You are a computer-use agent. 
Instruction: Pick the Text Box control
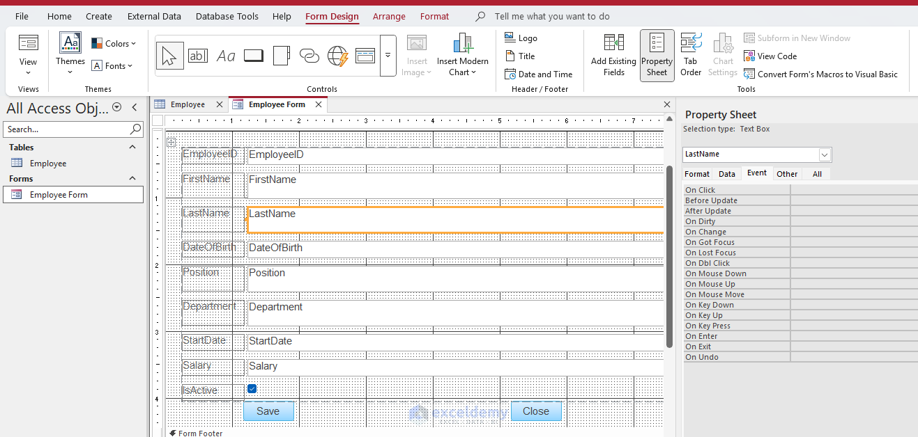coord(198,56)
